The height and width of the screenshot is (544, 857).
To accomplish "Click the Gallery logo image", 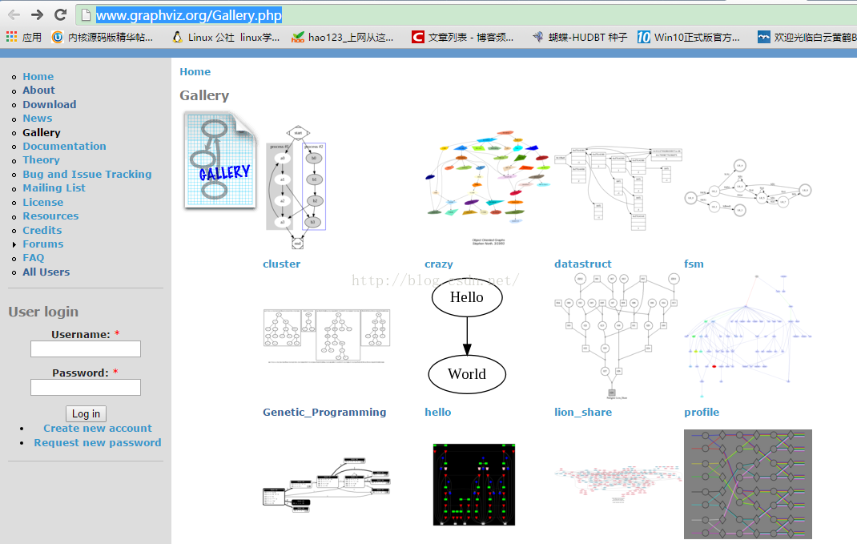I will tap(220, 159).
